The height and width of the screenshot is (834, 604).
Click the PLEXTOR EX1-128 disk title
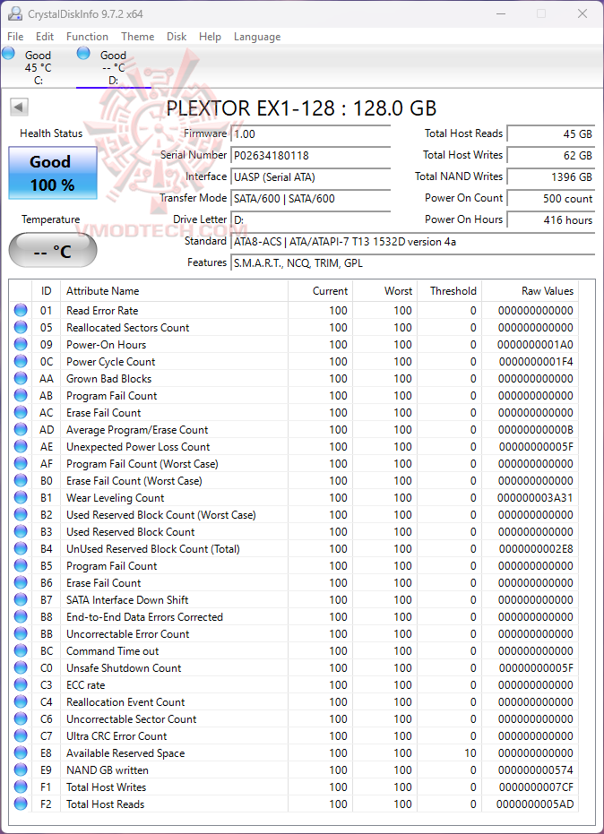click(301, 108)
